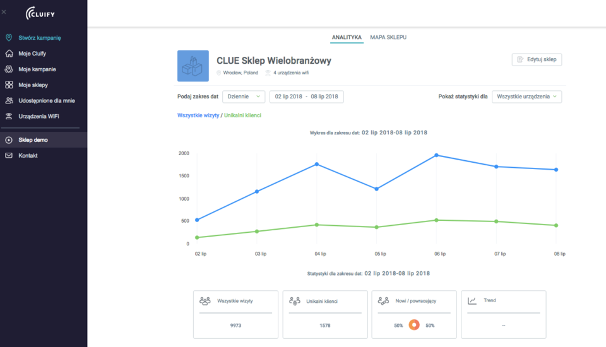Click the CLUE Sklep Wielobranżowy title
Image resolution: width=606 pixels, height=347 pixels.
pos(273,61)
